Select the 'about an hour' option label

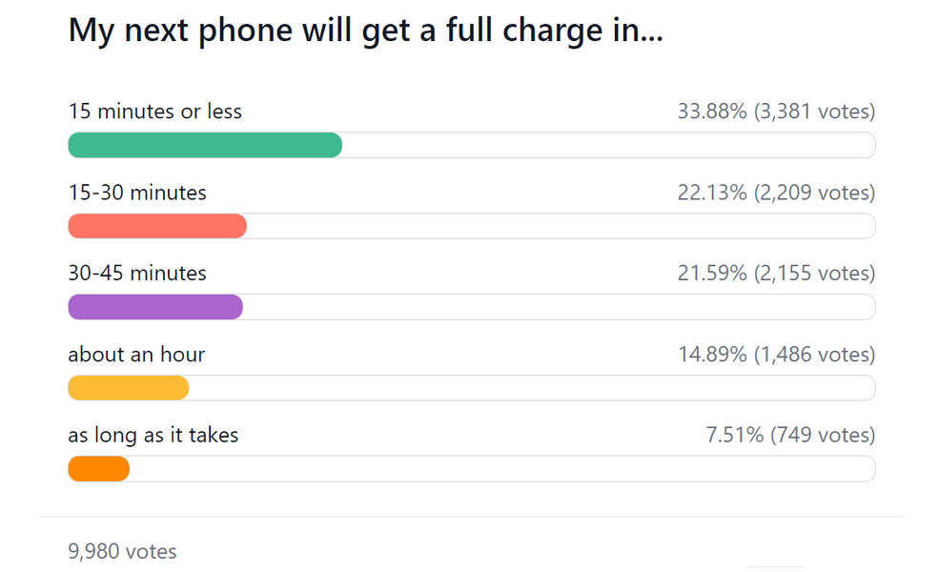pyautogui.click(x=136, y=355)
